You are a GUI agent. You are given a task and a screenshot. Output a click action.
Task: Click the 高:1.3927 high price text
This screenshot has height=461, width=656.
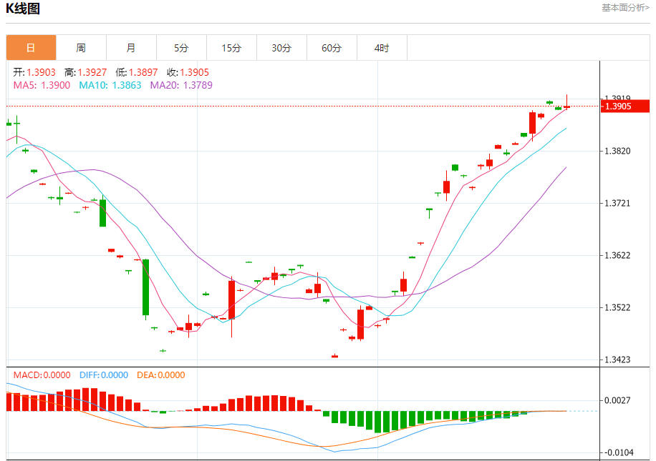pyautogui.click(x=85, y=72)
